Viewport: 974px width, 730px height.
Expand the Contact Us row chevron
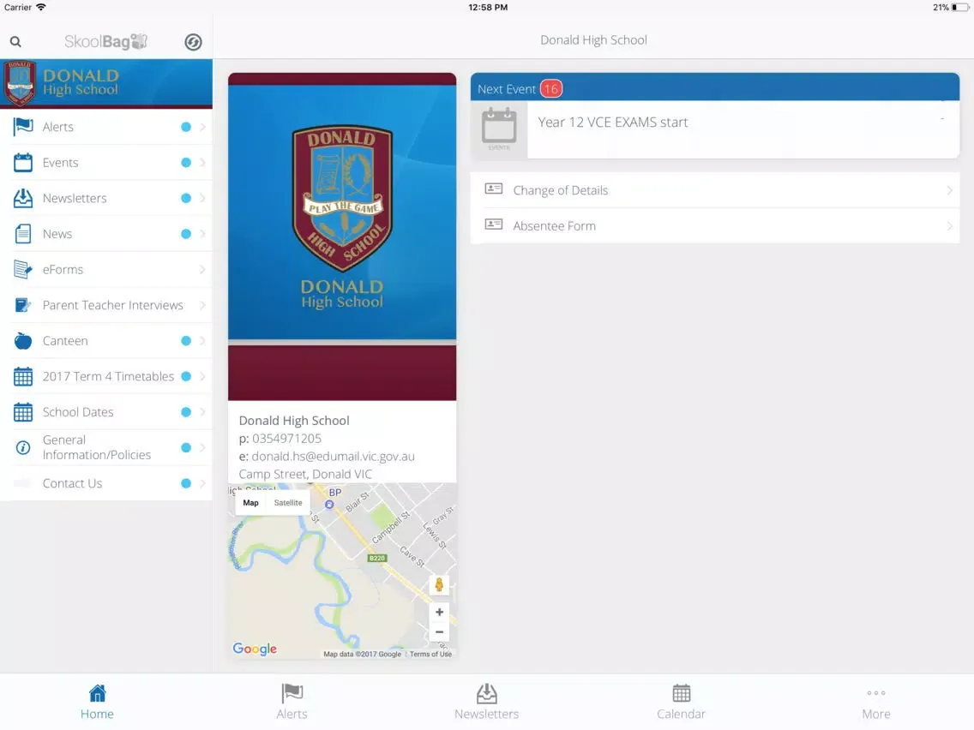click(202, 483)
